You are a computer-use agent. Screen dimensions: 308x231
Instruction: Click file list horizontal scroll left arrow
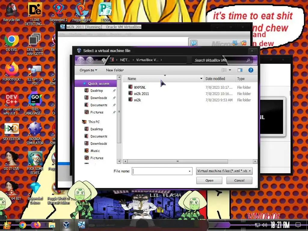click(125, 162)
